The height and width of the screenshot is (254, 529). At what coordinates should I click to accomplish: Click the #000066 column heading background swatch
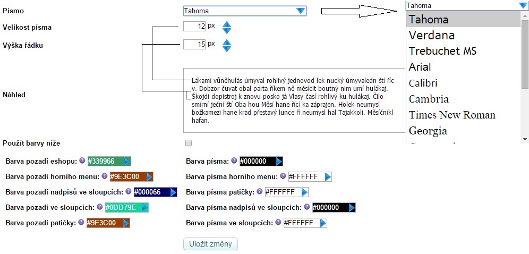[x=150, y=192]
